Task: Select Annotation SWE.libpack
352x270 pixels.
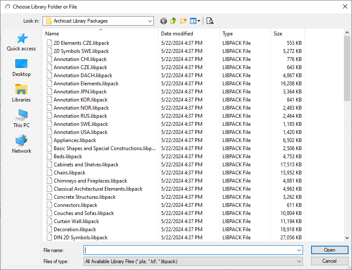Action: point(81,124)
